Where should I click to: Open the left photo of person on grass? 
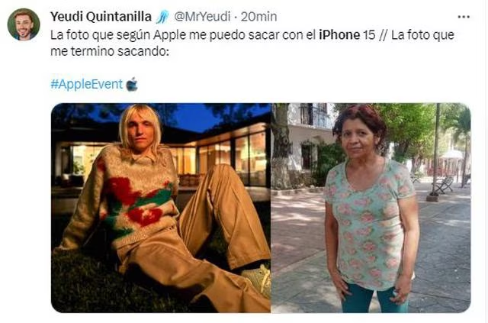coord(161,208)
